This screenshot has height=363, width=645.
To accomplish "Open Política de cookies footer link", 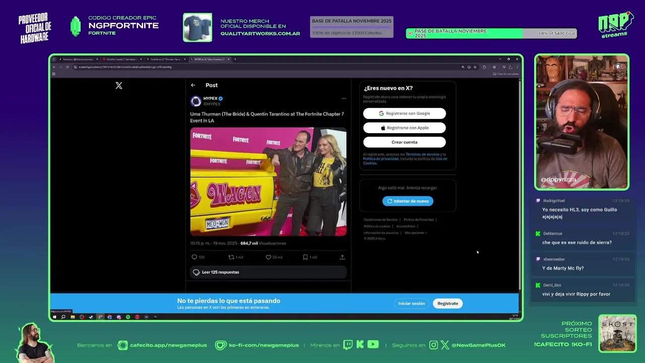I will pos(377,226).
